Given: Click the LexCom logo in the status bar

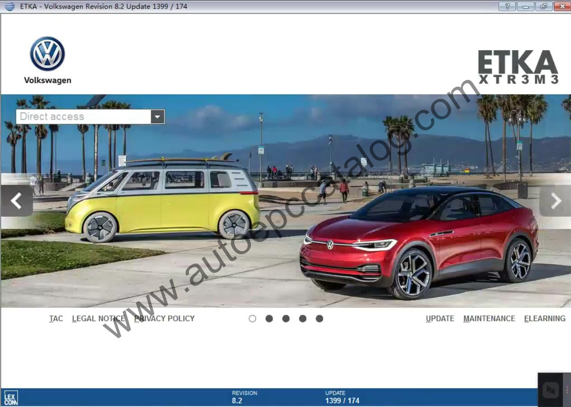Looking at the screenshot, I should pos(11,398).
